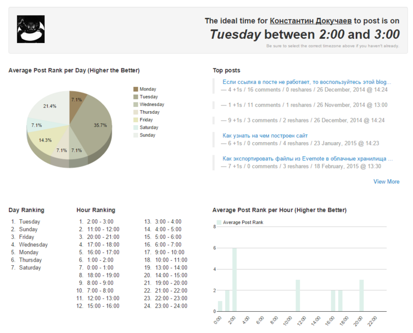Open 'Как экспортировать файлы из Evernote' post
Screen dimensions: 413x333
307,159
